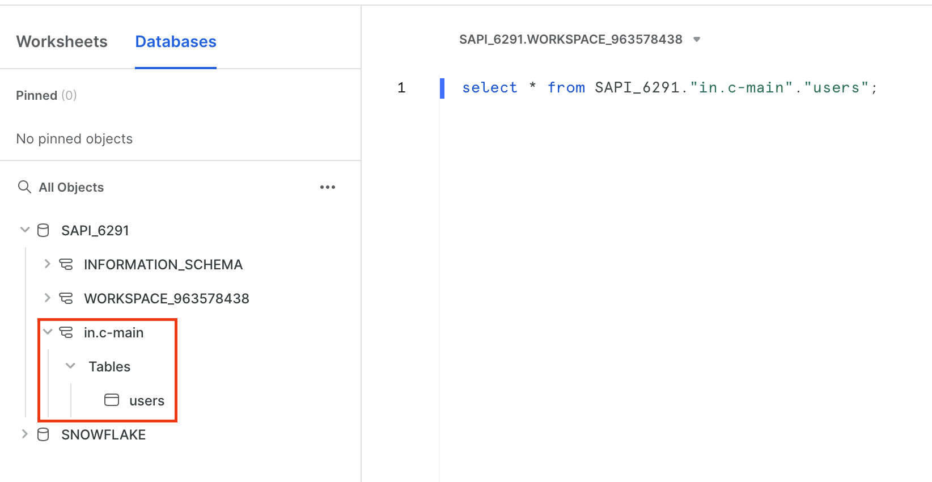Viewport: 932px width, 482px height.
Task: Click the database icon beside SAPI_6291
Action: click(x=43, y=230)
